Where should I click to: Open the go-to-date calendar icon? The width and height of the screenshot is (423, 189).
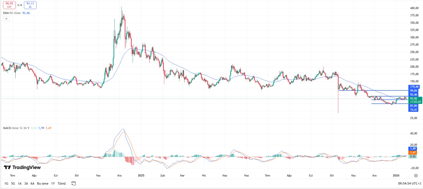click(73, 183)
